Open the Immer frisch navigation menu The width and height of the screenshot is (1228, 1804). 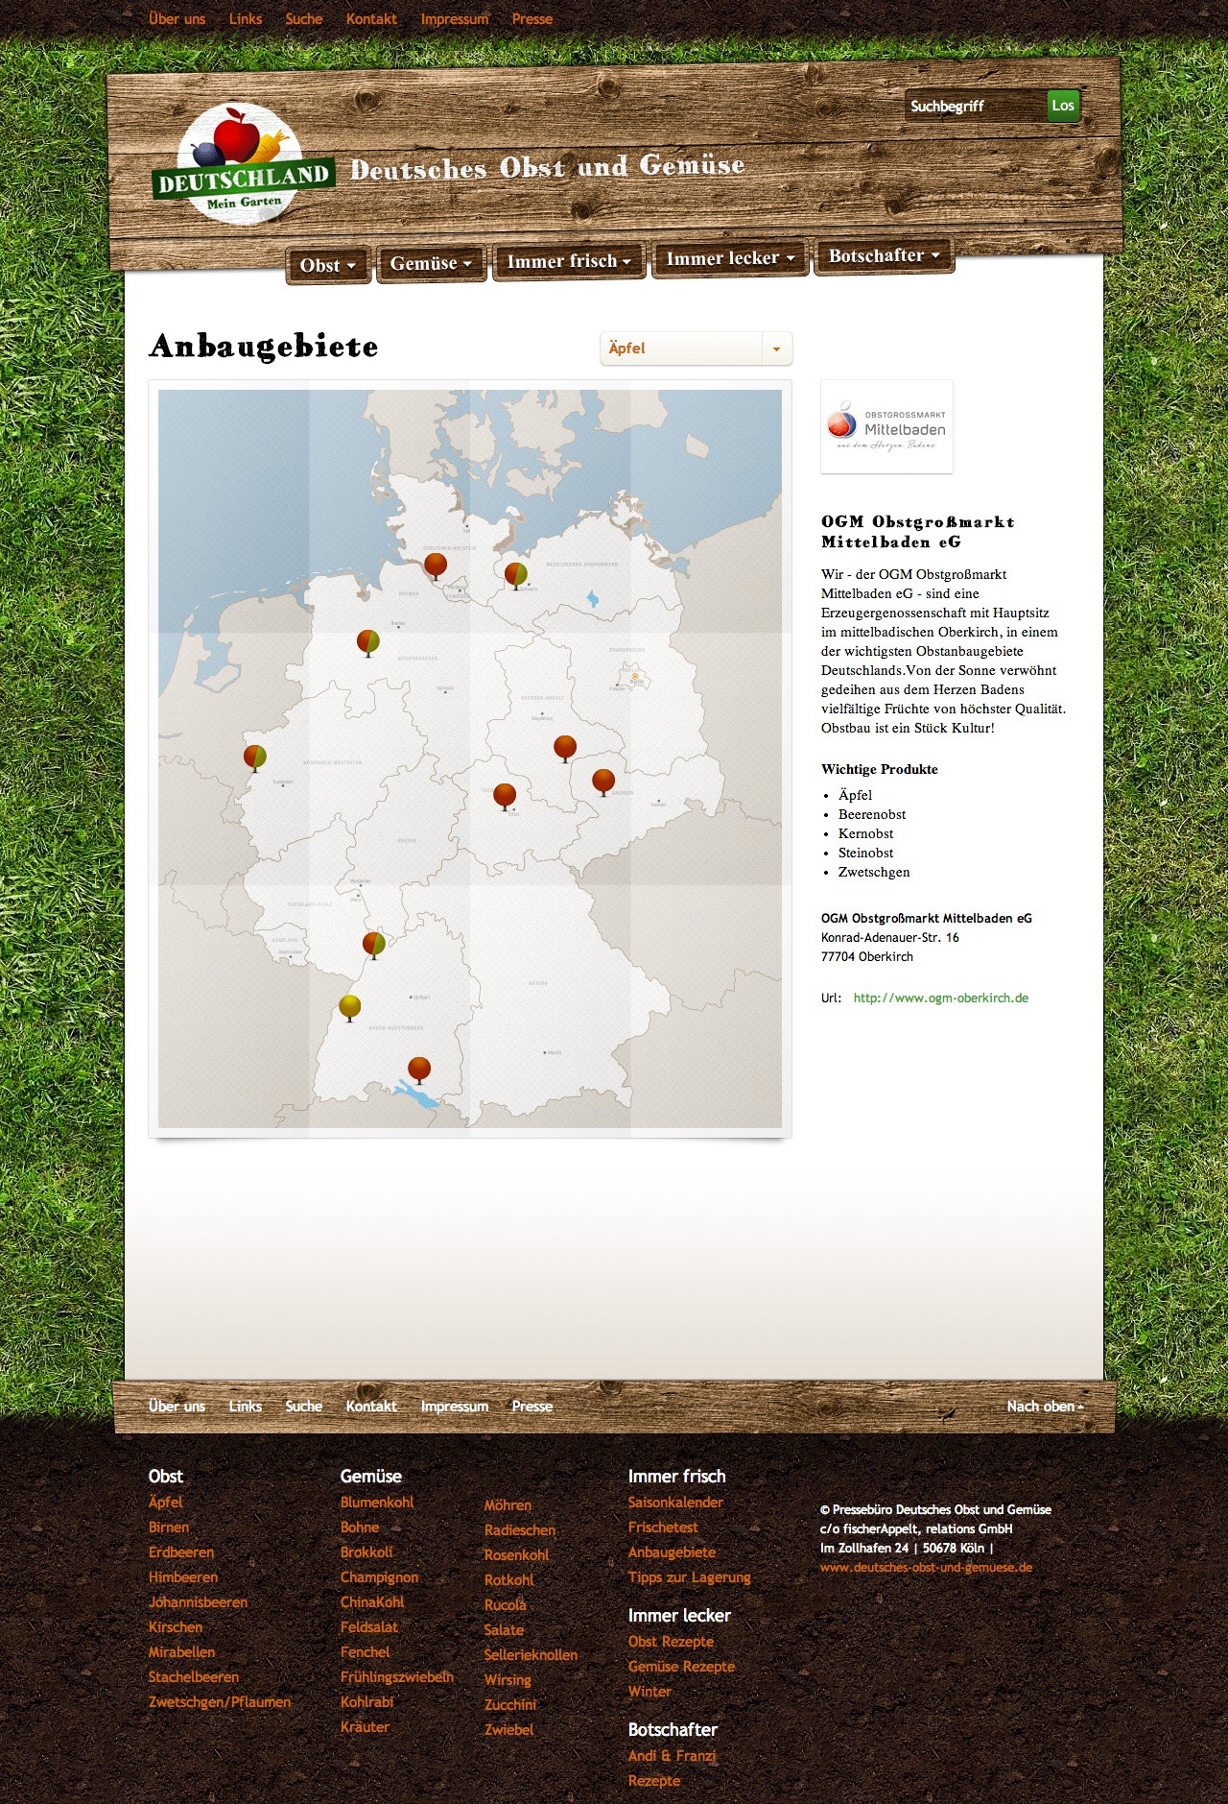point(569,261)
